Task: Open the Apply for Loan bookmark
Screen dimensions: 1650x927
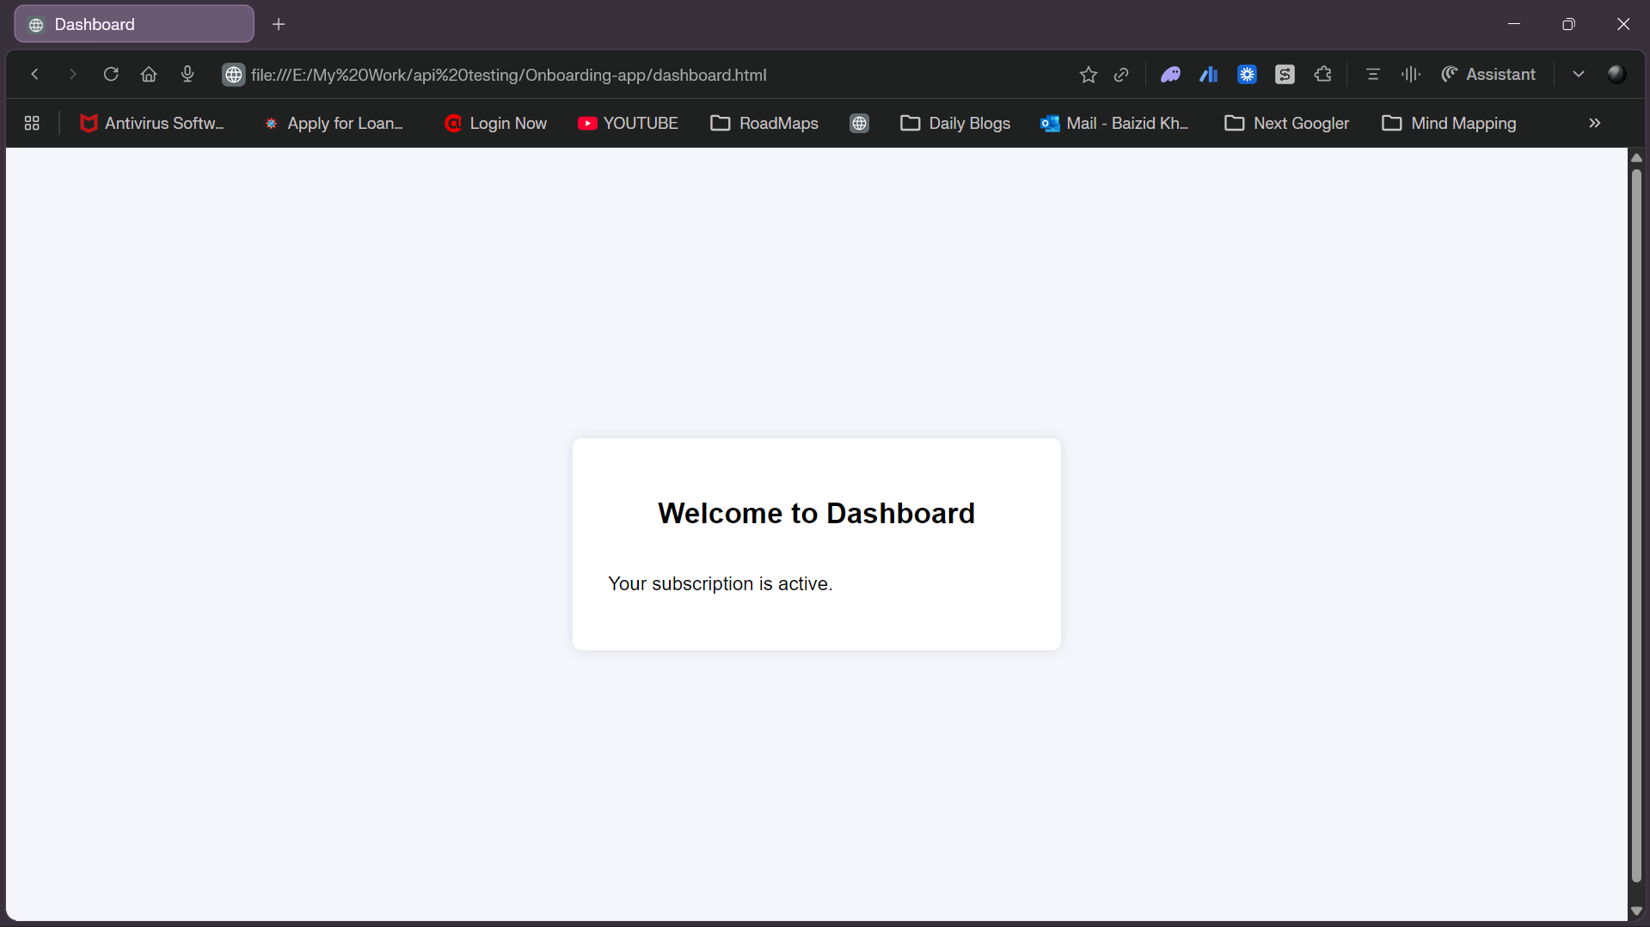Action: point(334,124)
